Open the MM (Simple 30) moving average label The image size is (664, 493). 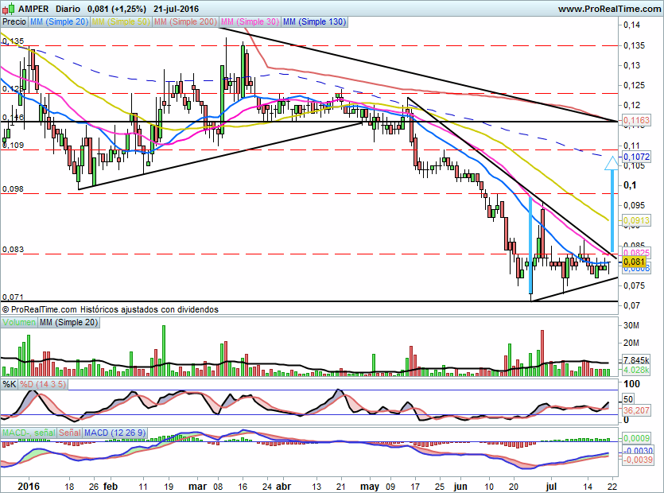[x=250, y=21]
